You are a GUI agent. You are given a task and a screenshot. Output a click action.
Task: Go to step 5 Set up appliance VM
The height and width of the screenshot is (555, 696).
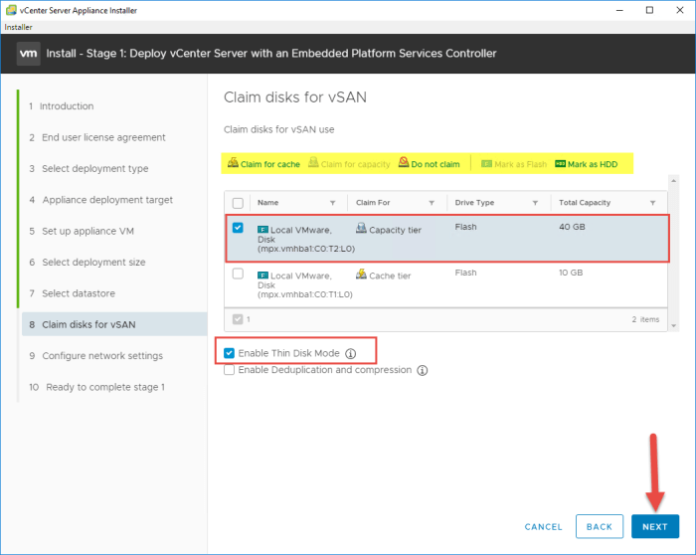tap(82, 231)
